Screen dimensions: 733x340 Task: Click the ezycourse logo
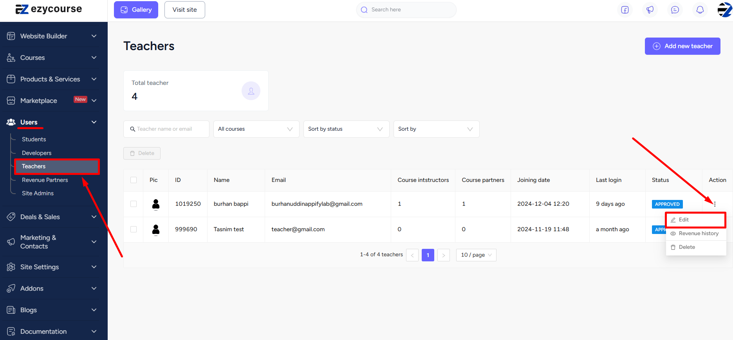tap(49, 9)
